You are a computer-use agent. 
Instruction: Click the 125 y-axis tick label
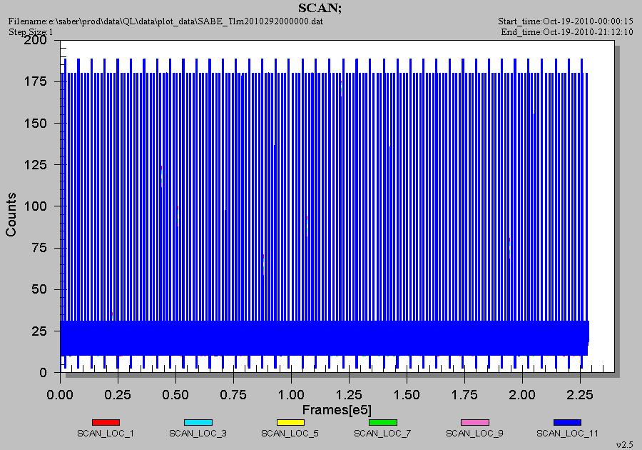click(x=36, y=164)
